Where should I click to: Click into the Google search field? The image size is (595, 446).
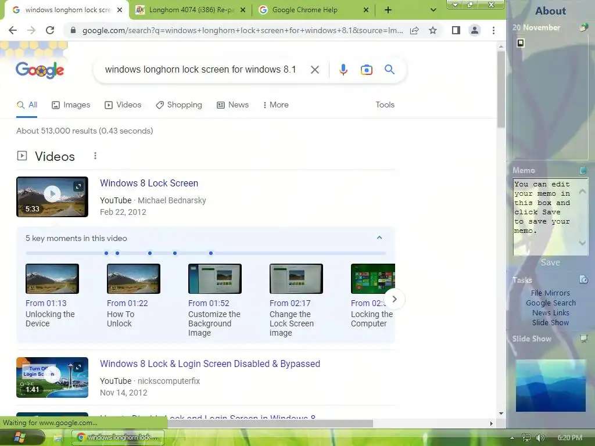coord(201,70)
